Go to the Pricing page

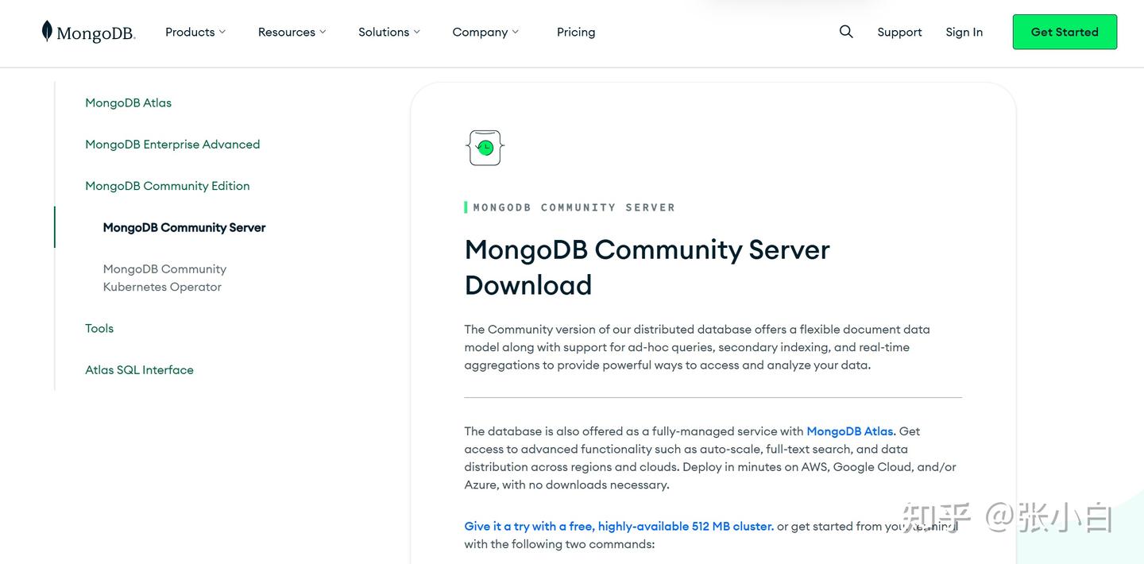(576, 32)
